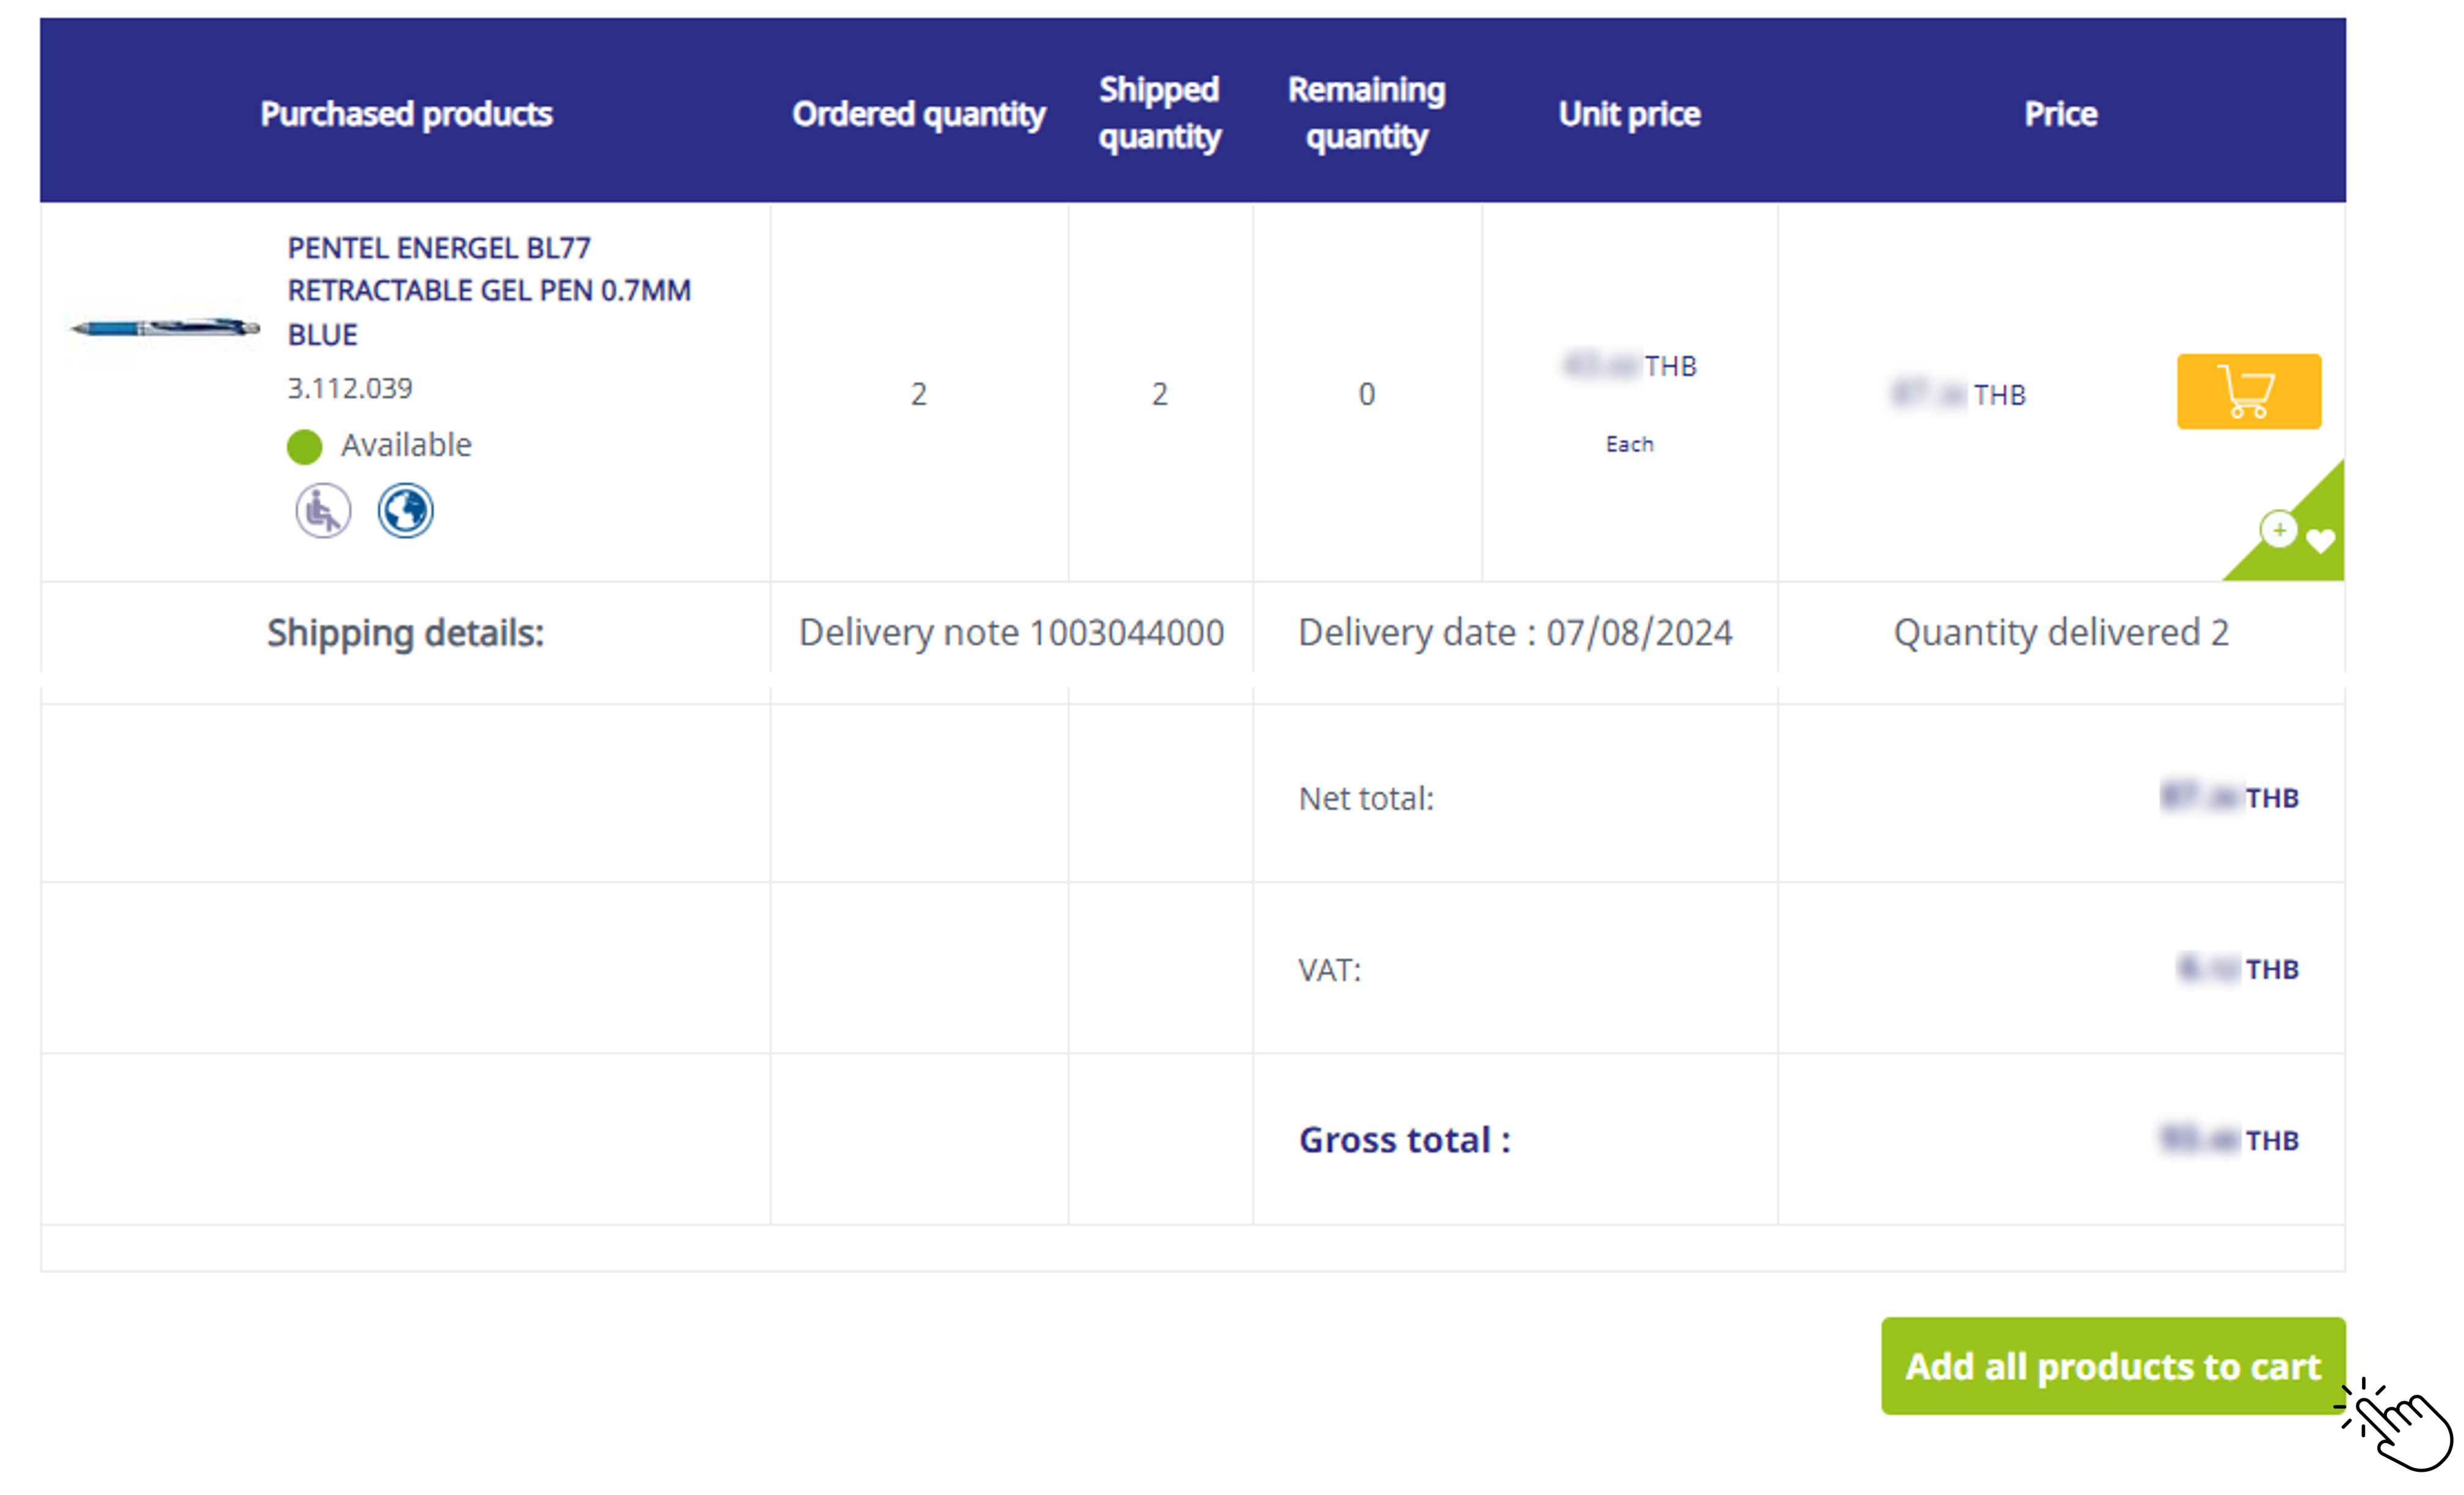Open the Pentel Energel BL77 product link
Image resolution: width=2464 pixels, height=1495 pixels.
point(489,290)
